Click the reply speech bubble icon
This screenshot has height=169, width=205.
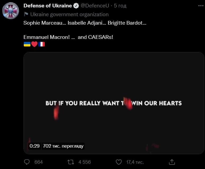[x=27, y=162]
